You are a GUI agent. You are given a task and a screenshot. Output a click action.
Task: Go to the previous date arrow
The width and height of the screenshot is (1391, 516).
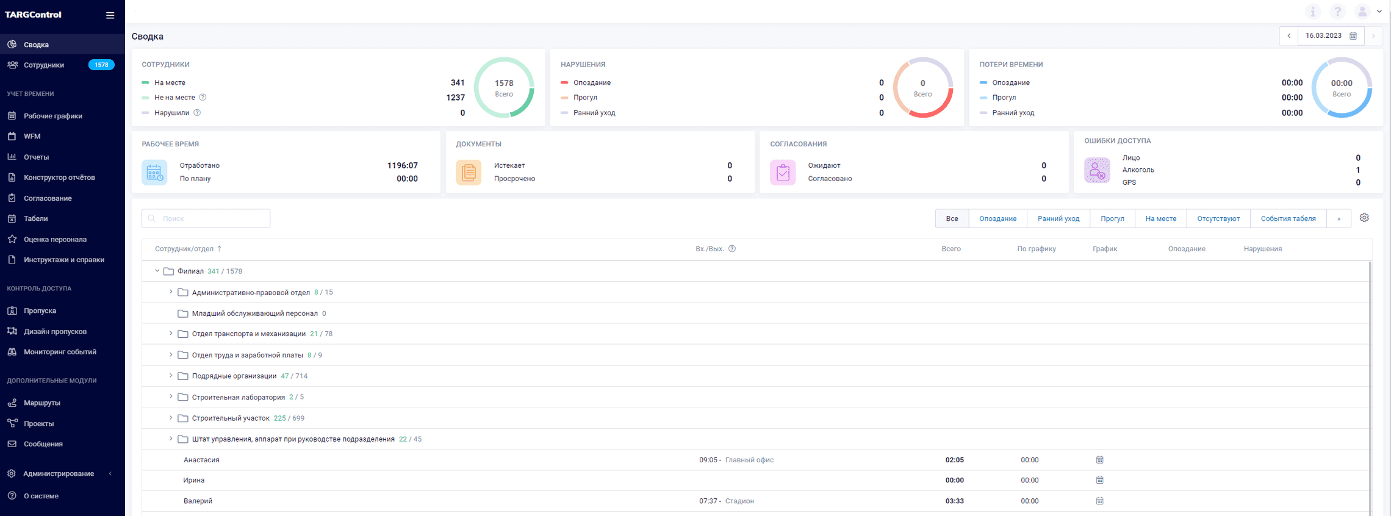(x=1289, y=36)
